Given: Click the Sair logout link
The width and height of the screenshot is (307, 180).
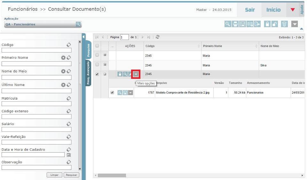Looking at the screenshot, I should point(250,10).
